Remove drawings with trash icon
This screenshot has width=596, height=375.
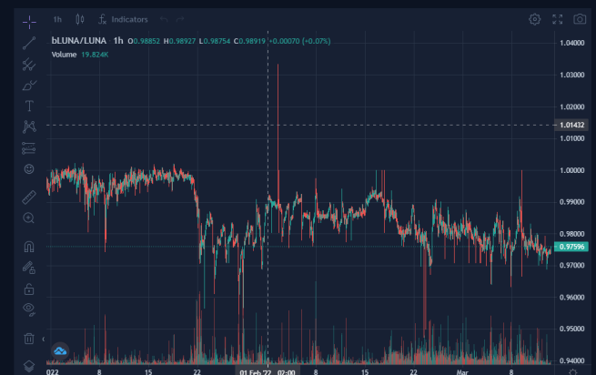click(29, 338)
